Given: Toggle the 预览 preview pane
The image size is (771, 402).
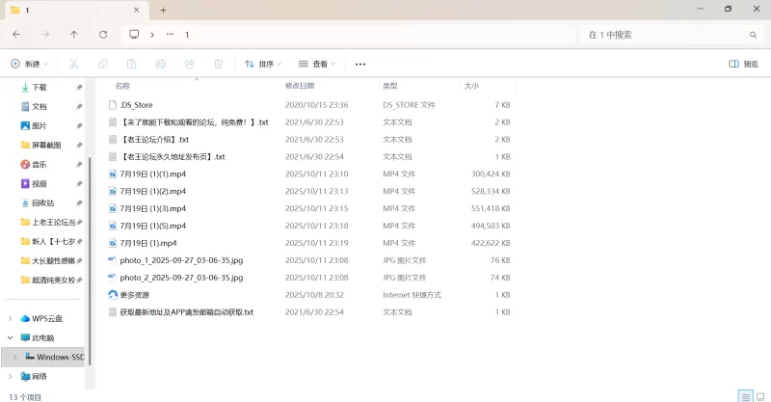Looking at the screenshot, I should pos(743,64).
